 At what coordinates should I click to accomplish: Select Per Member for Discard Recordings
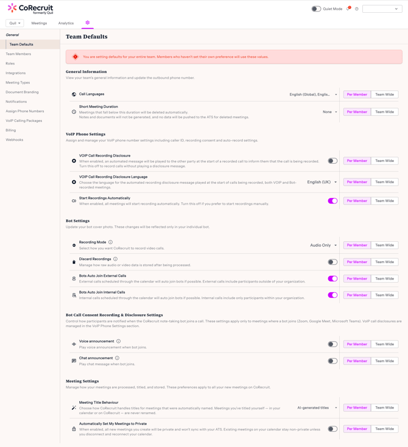tap(357, 262)
